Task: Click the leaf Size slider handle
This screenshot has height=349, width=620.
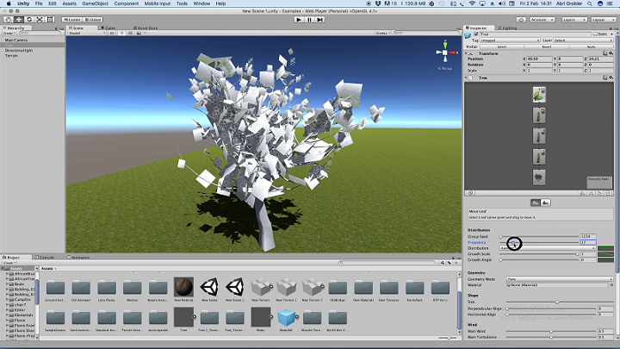Action: pos(557,302)
